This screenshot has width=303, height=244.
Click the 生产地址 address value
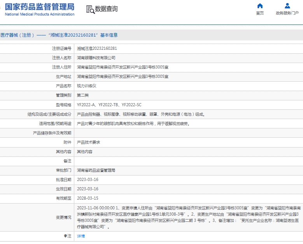(123, 77)
